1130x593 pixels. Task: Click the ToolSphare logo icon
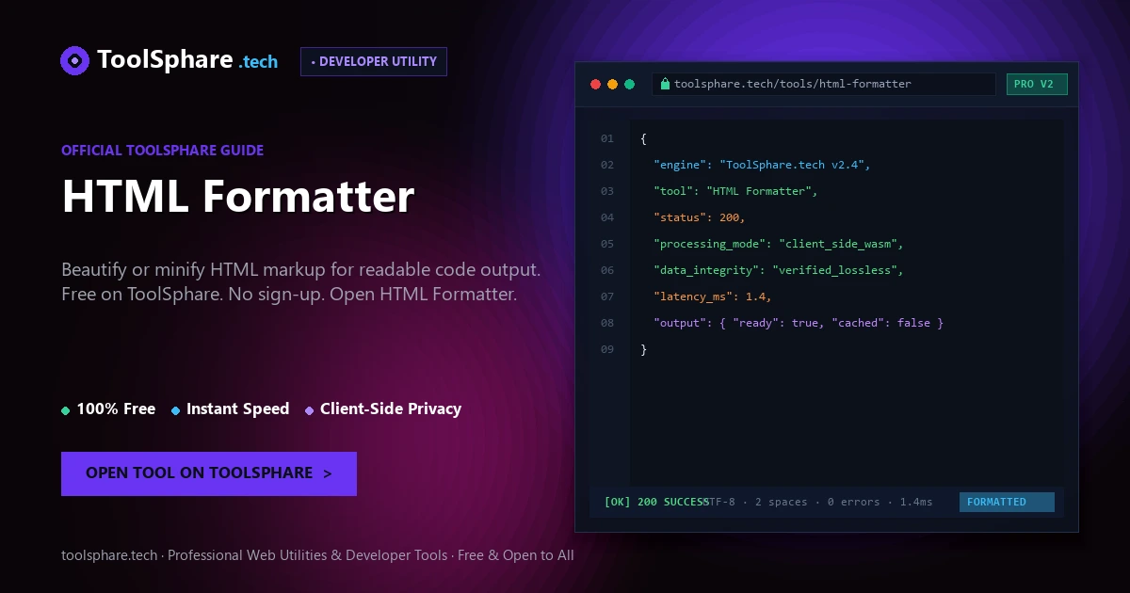pyautogui.click(x=74, y=60)
